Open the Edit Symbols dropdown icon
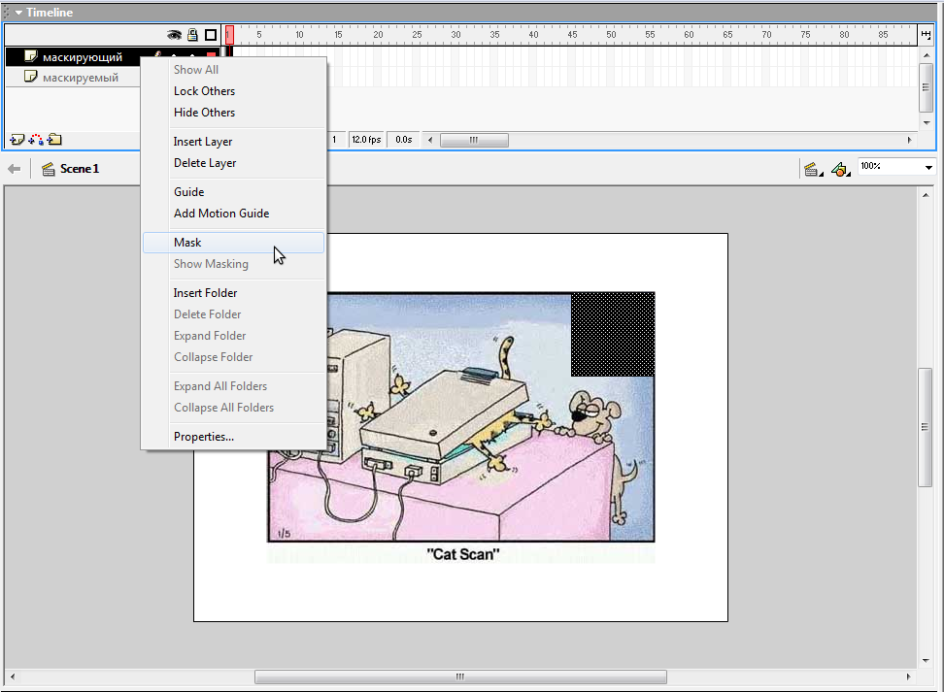Viewport: 944px width, 692px height. click(840, 170)
